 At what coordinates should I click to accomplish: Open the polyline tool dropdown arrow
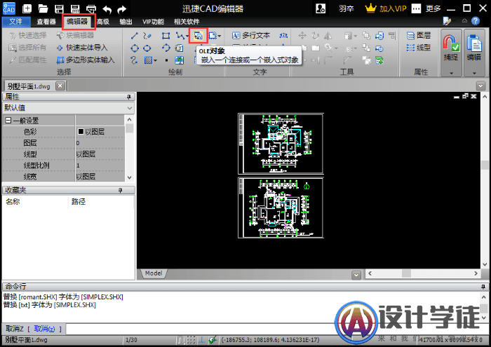[187, 36]
